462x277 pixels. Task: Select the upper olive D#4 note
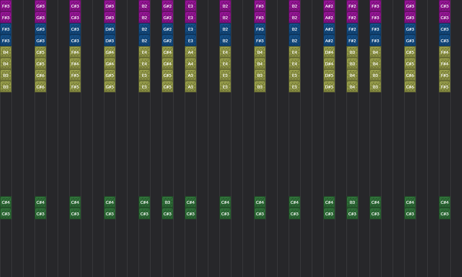[x=329, y=52]
